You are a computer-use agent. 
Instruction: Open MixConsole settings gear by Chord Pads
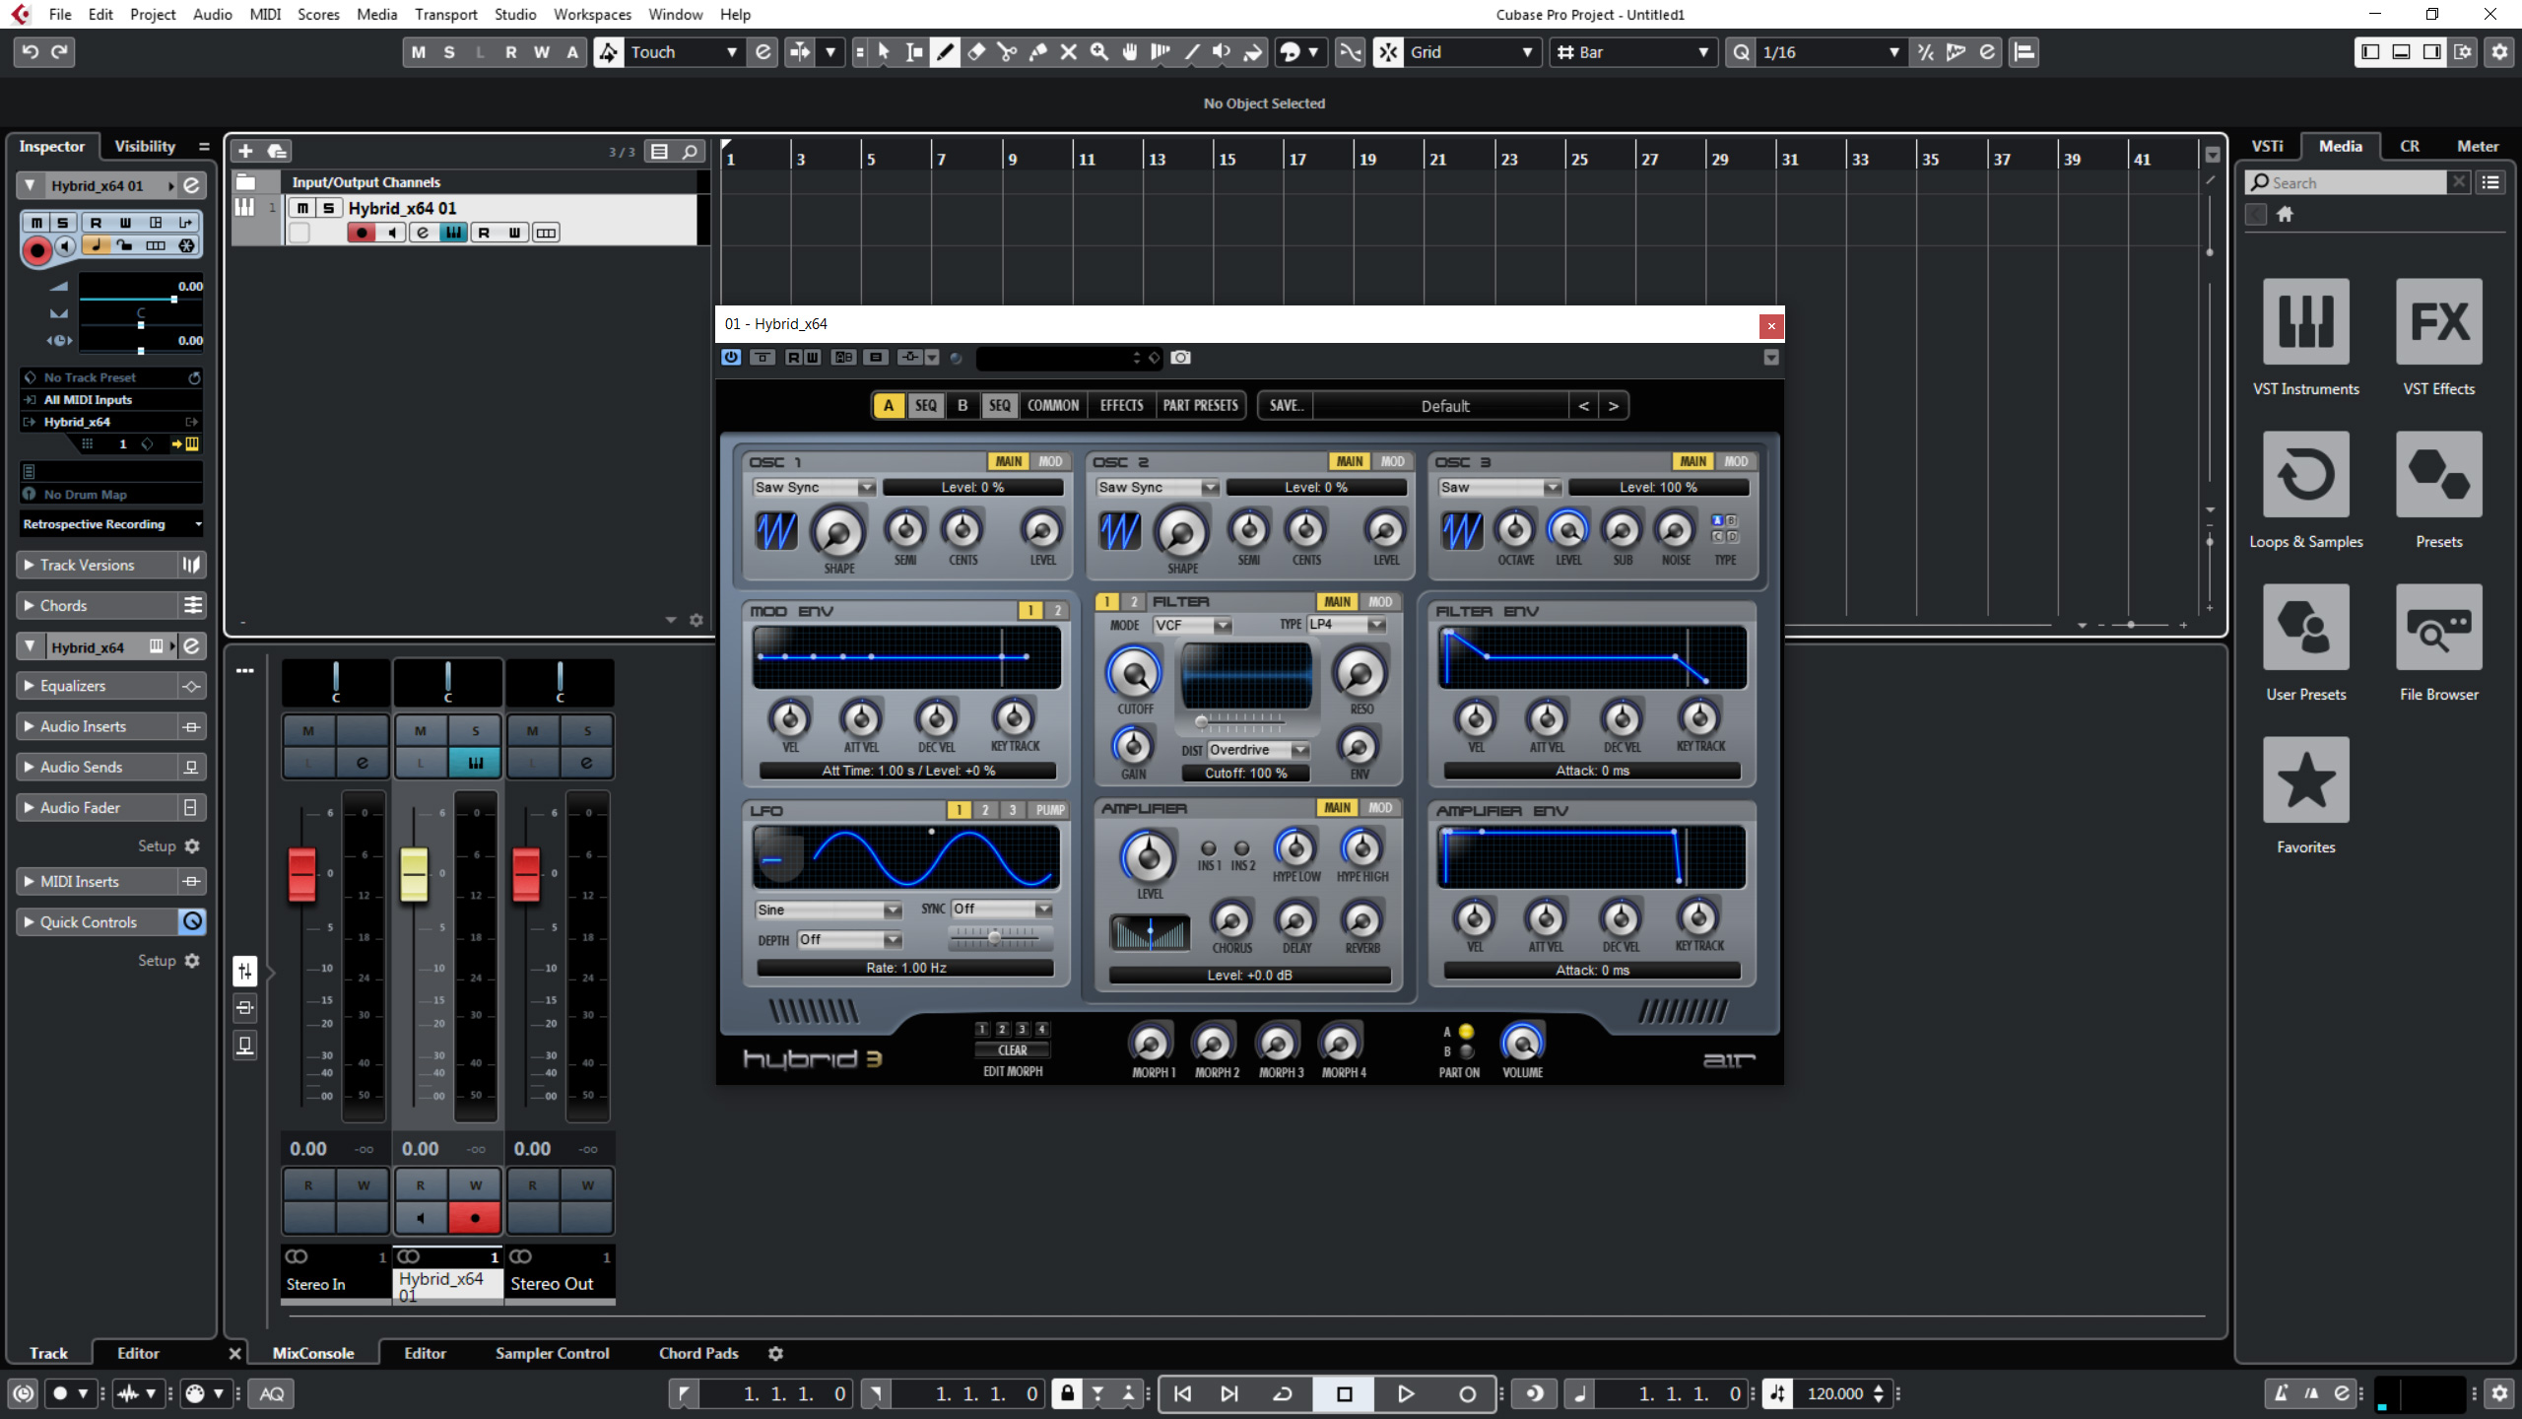[775, 1353]
